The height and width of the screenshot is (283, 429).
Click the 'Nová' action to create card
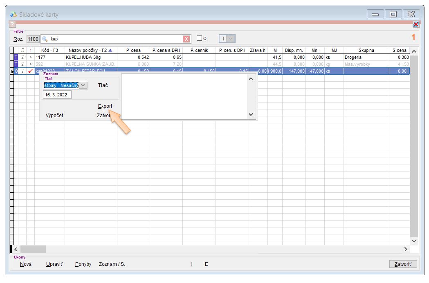click(26, 264)
